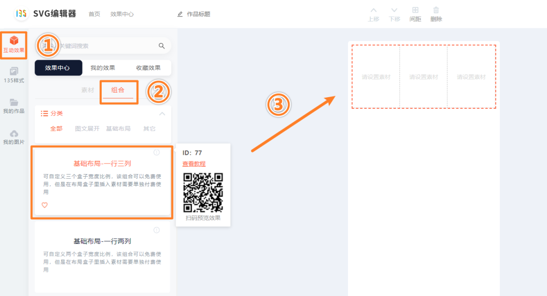Select the 基础布局-一行三列 card title

pyautogui.click(x=102, y=163)
